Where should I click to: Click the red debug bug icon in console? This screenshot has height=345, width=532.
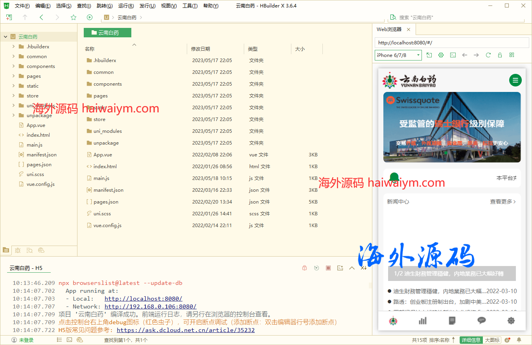305,268
